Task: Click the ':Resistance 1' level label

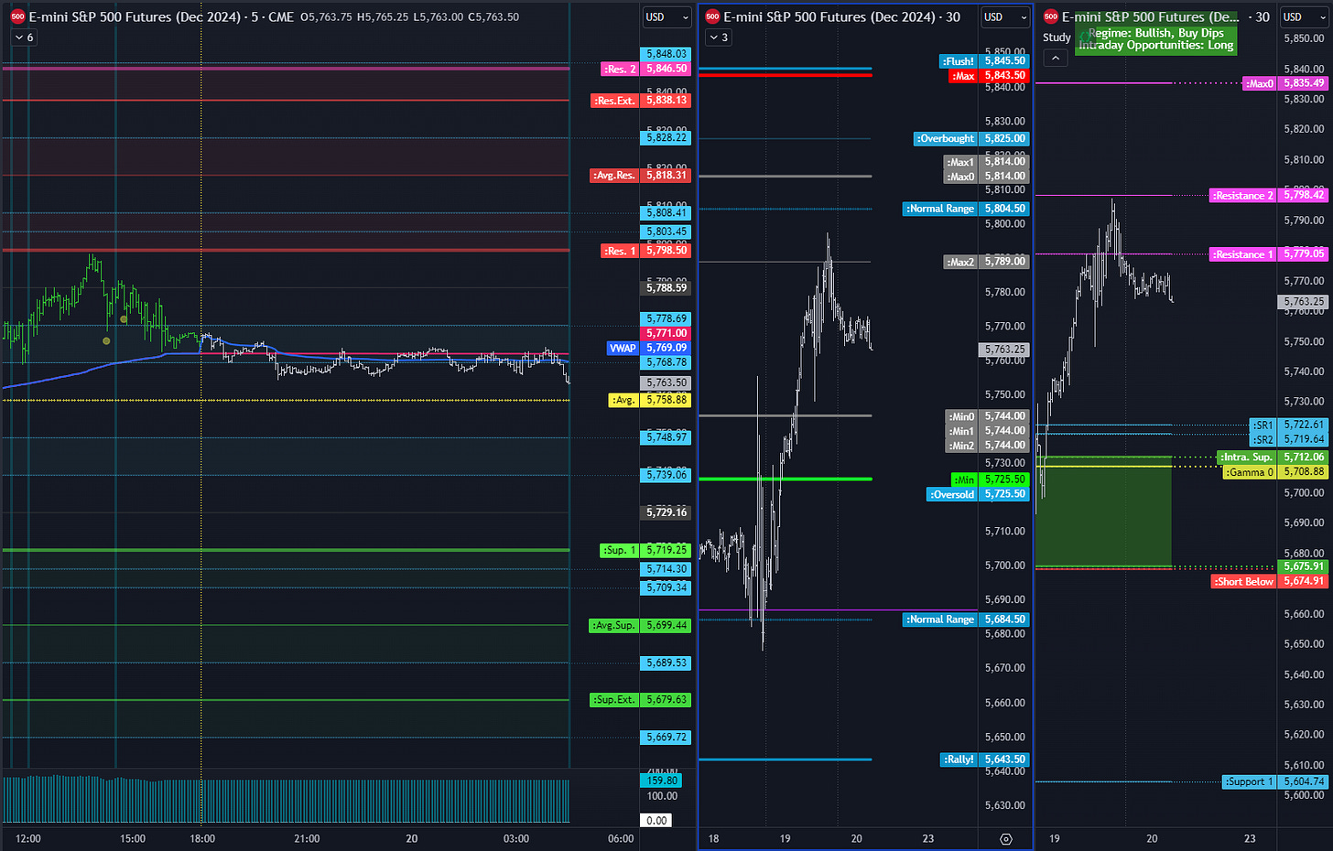Action: pos(1242,254)
